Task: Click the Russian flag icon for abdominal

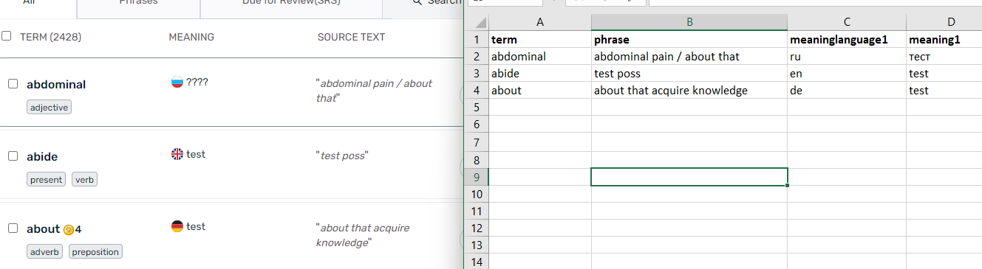Action: click(177, 82)
